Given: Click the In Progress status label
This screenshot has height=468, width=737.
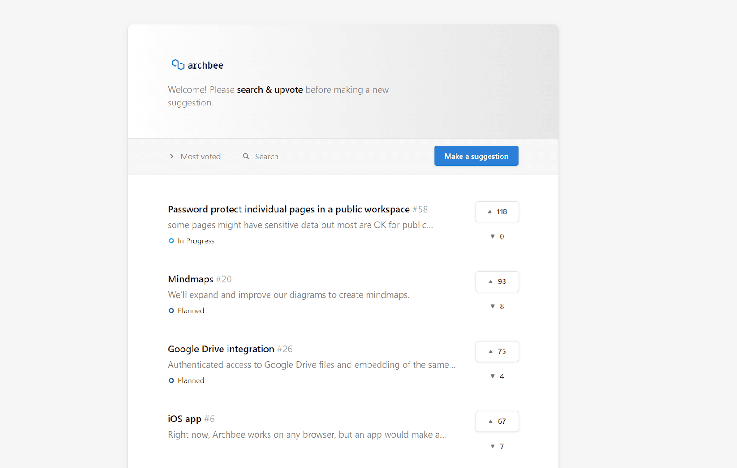Looking at the screenshot, I should [x=196, y=241].
